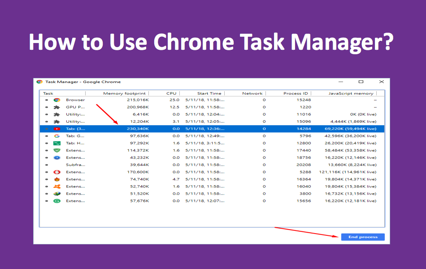The height and width of the screenshot is (269, 426).
Task: Click the YouTube icon in the highlighted tab row
Action: click(x=57, y=129)
